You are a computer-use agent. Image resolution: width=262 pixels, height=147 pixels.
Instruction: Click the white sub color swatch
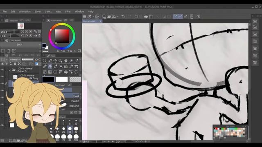(x=62, y=79)
